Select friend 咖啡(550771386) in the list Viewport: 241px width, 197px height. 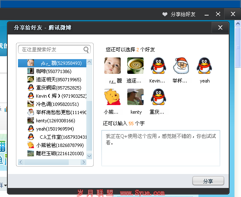coord(52,71)
